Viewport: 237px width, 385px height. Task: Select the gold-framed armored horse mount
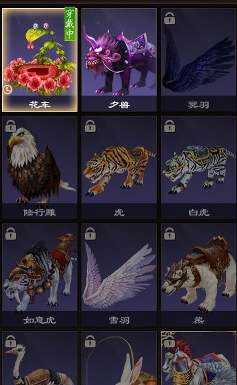(198, 358)
